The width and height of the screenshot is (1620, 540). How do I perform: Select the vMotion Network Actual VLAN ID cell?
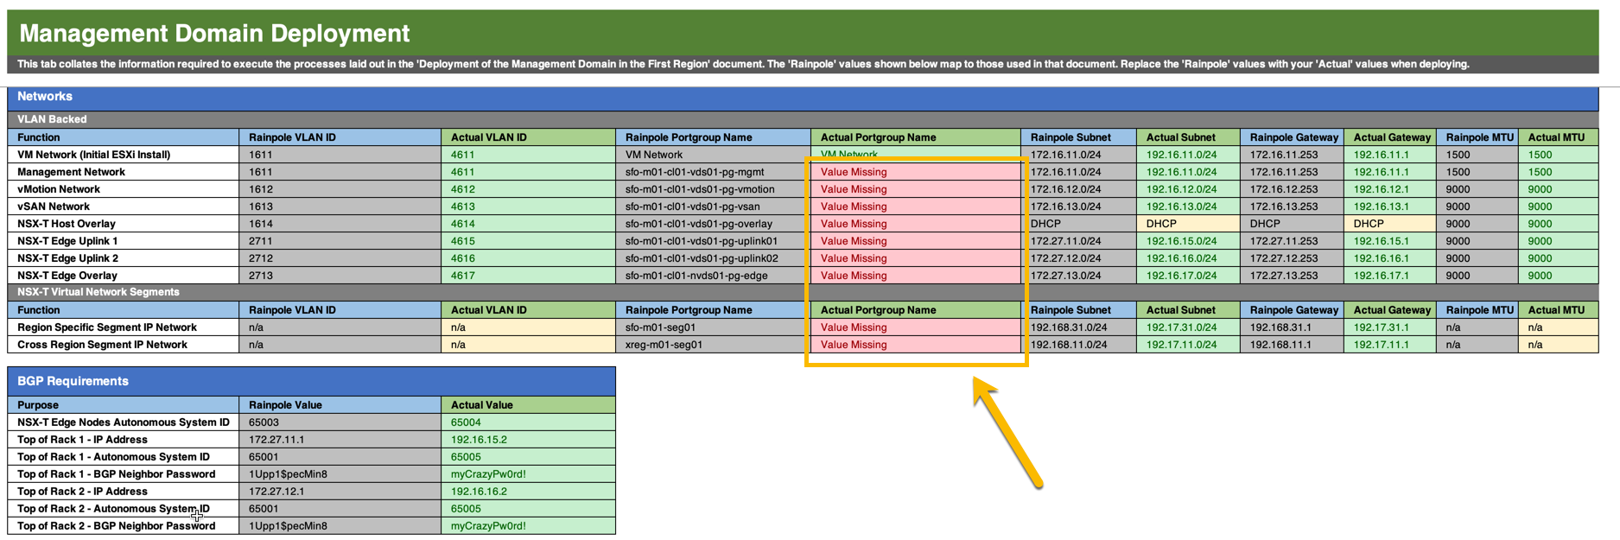tap(528, 189)
